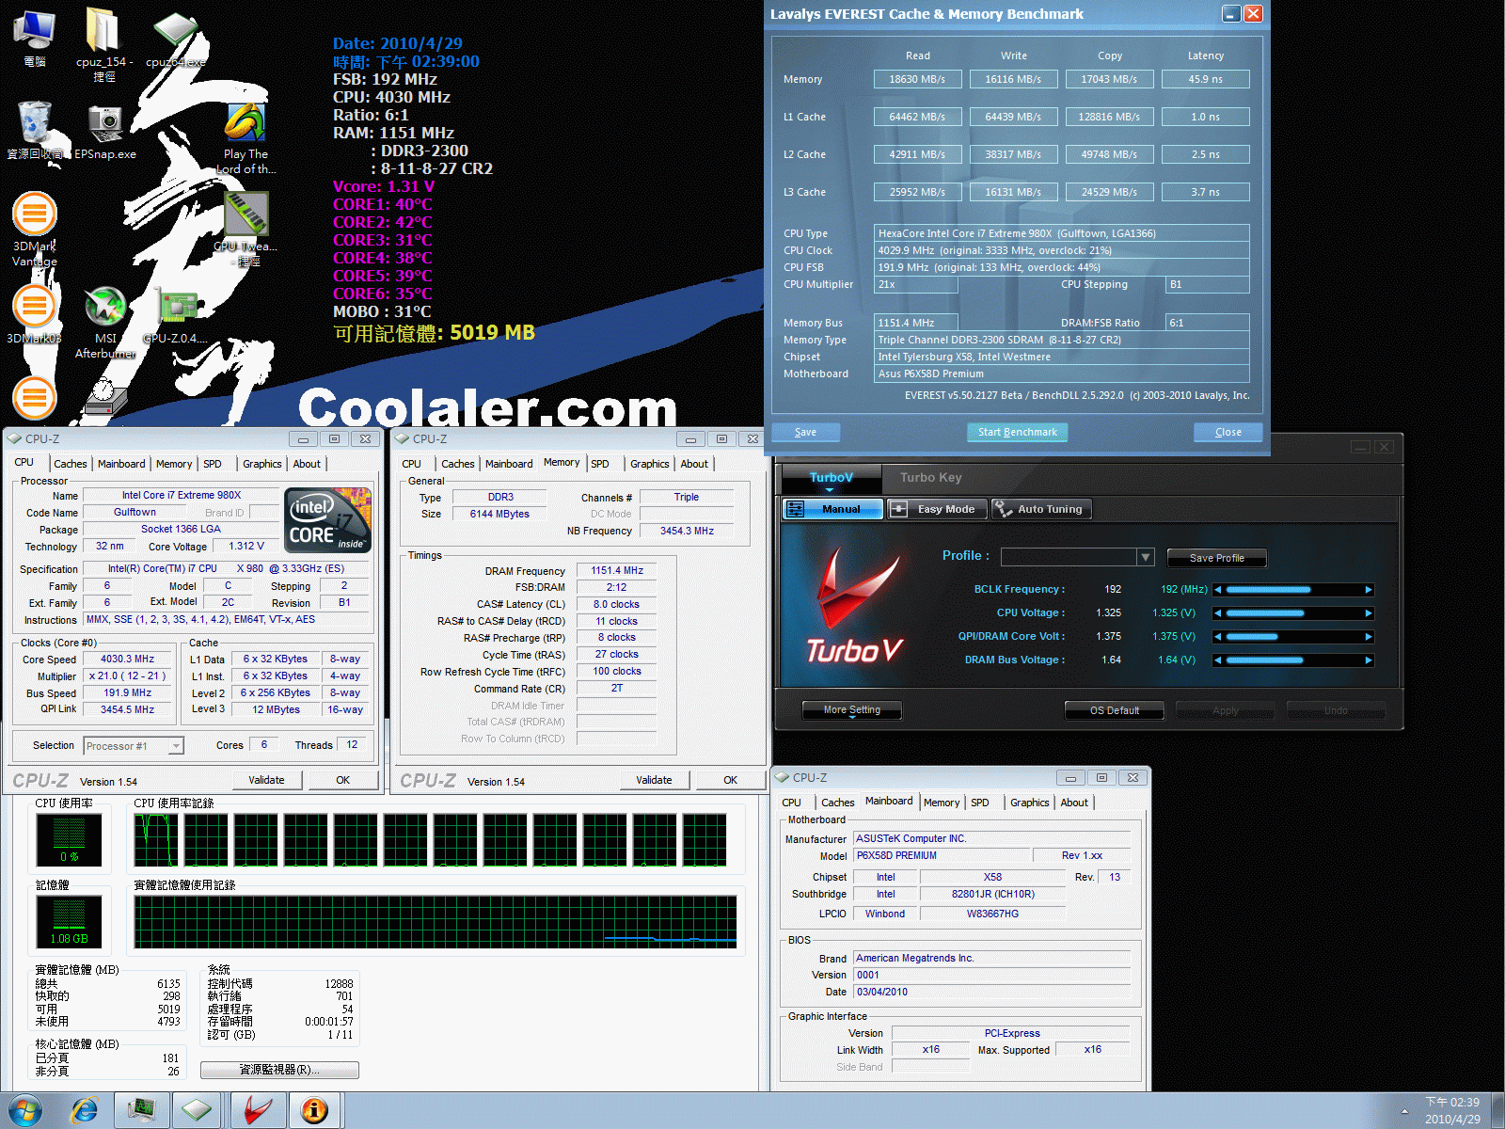Launch 3DMark03 from the desktop
1505x1129 pixels.
(35, 315)
